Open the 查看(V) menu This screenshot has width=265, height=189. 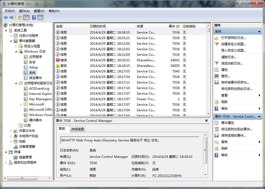coord(39,11)
